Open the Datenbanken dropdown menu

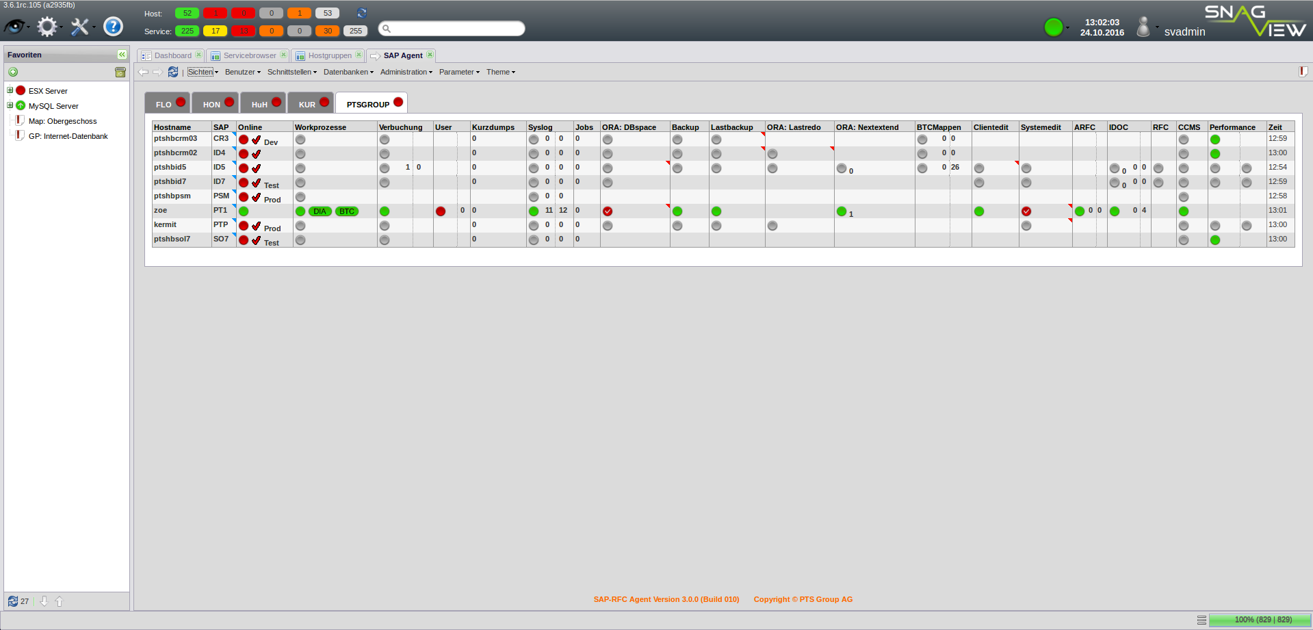click(348, 72)
